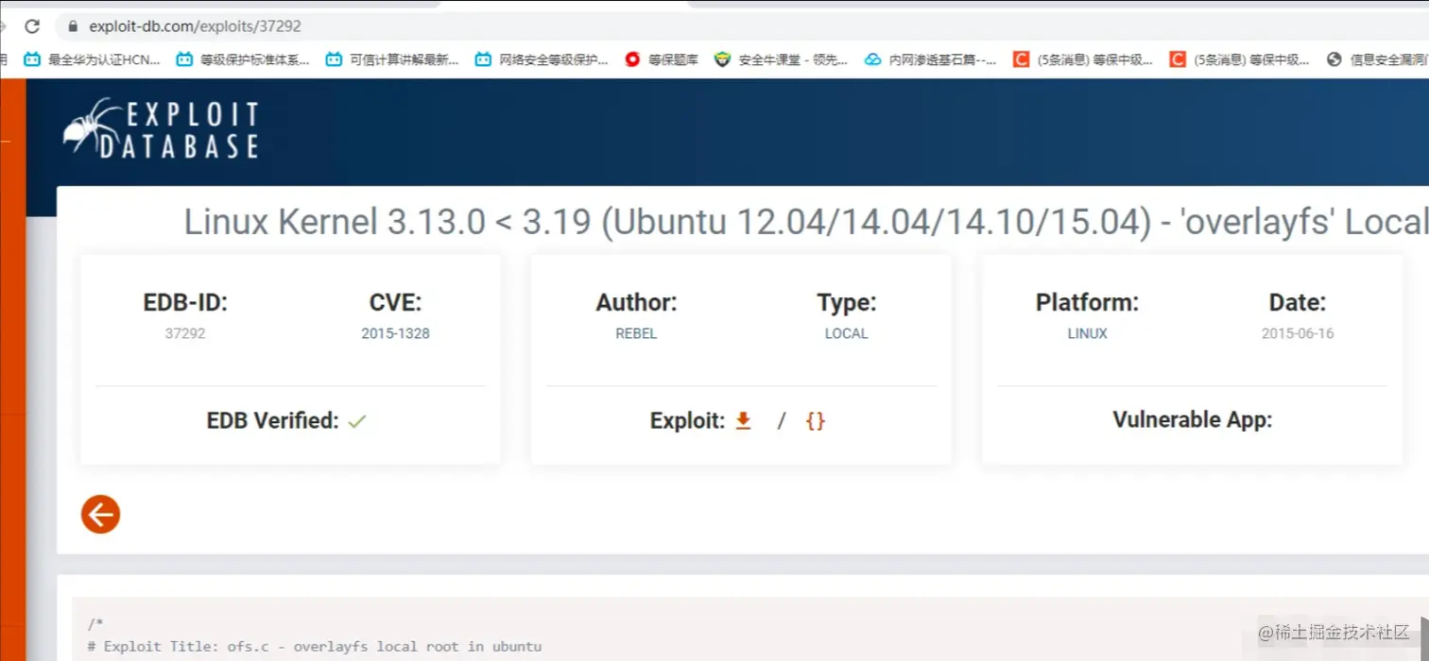The height and width of the screenshot is (661, 1429).
Task: Open the CVE 2015-1328 link
Action: tap(395, 333)
